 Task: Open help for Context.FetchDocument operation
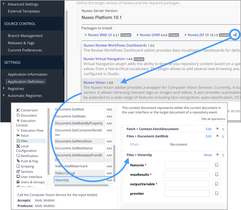[223, 129]
